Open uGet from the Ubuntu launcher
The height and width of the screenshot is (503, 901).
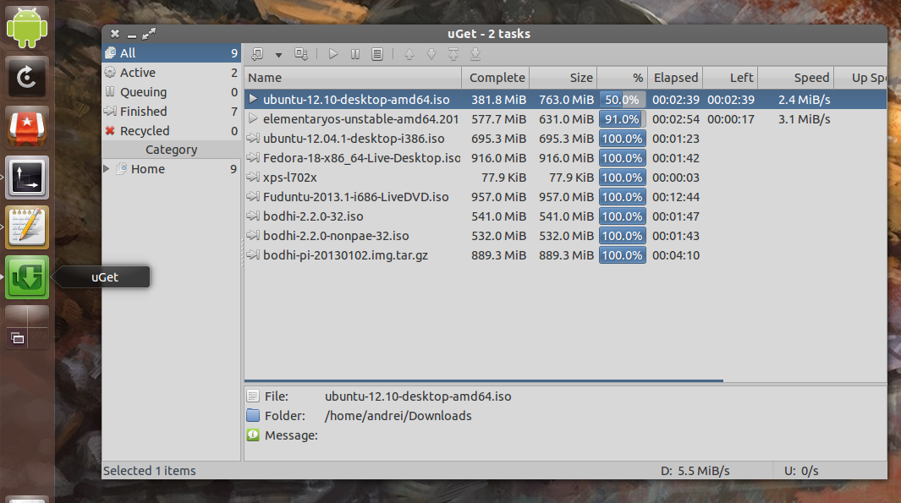(26, 277)
